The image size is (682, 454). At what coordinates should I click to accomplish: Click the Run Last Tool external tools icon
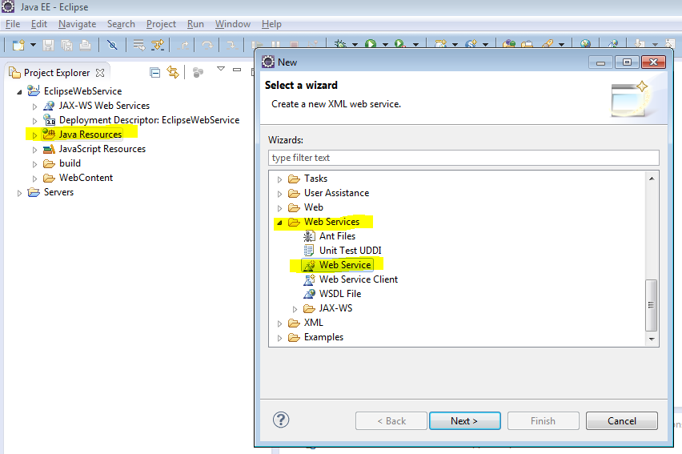click(400, 43)
